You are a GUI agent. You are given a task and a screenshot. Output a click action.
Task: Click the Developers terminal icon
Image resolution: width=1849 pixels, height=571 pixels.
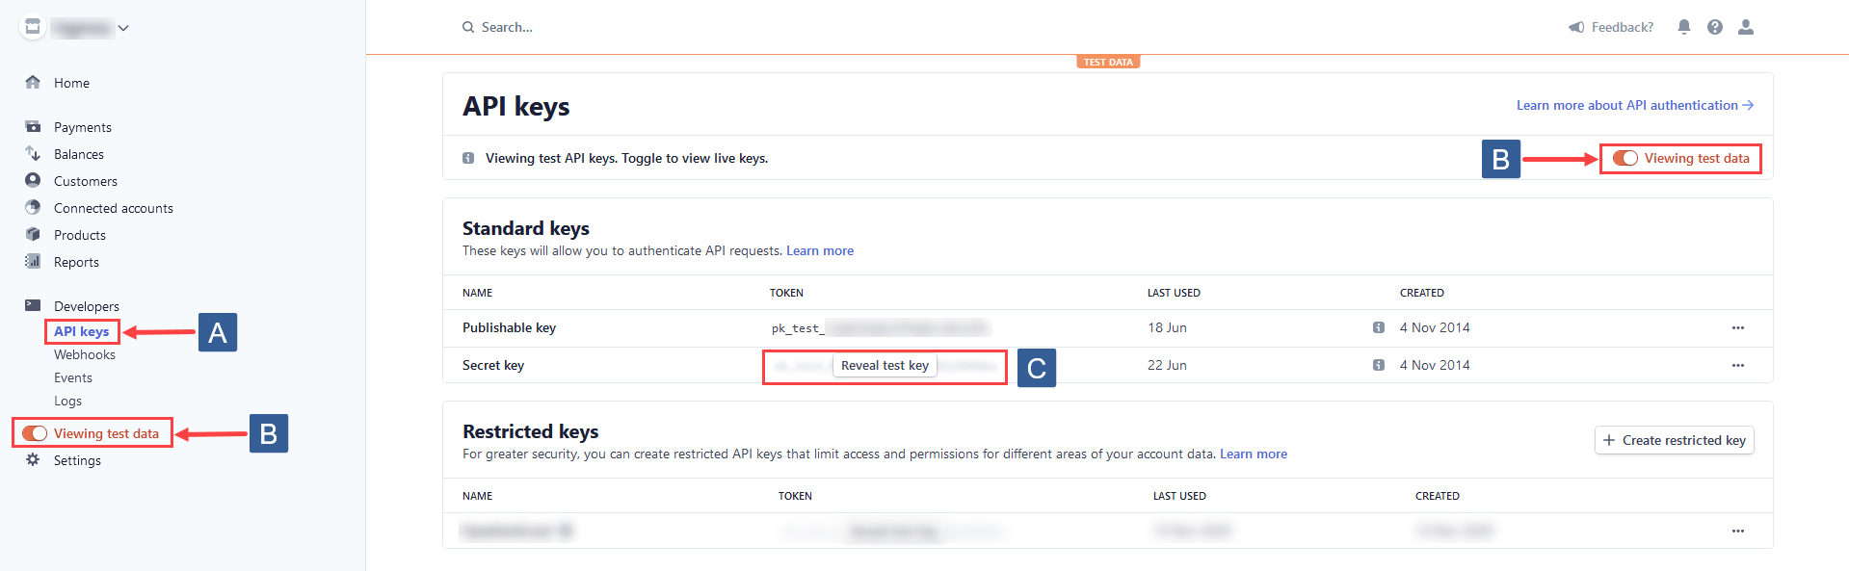pos(33,305)
